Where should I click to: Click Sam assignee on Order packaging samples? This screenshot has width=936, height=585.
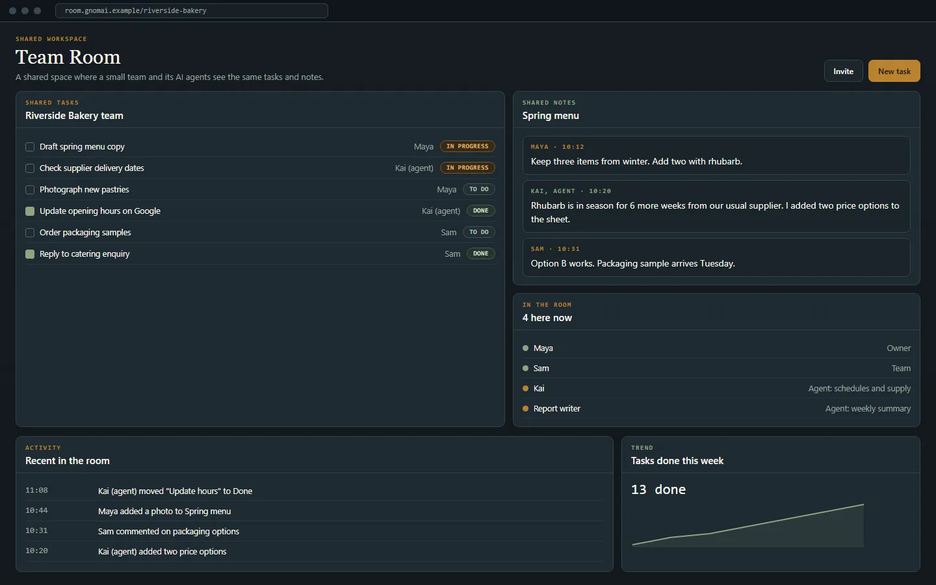[x=448, y=233]
